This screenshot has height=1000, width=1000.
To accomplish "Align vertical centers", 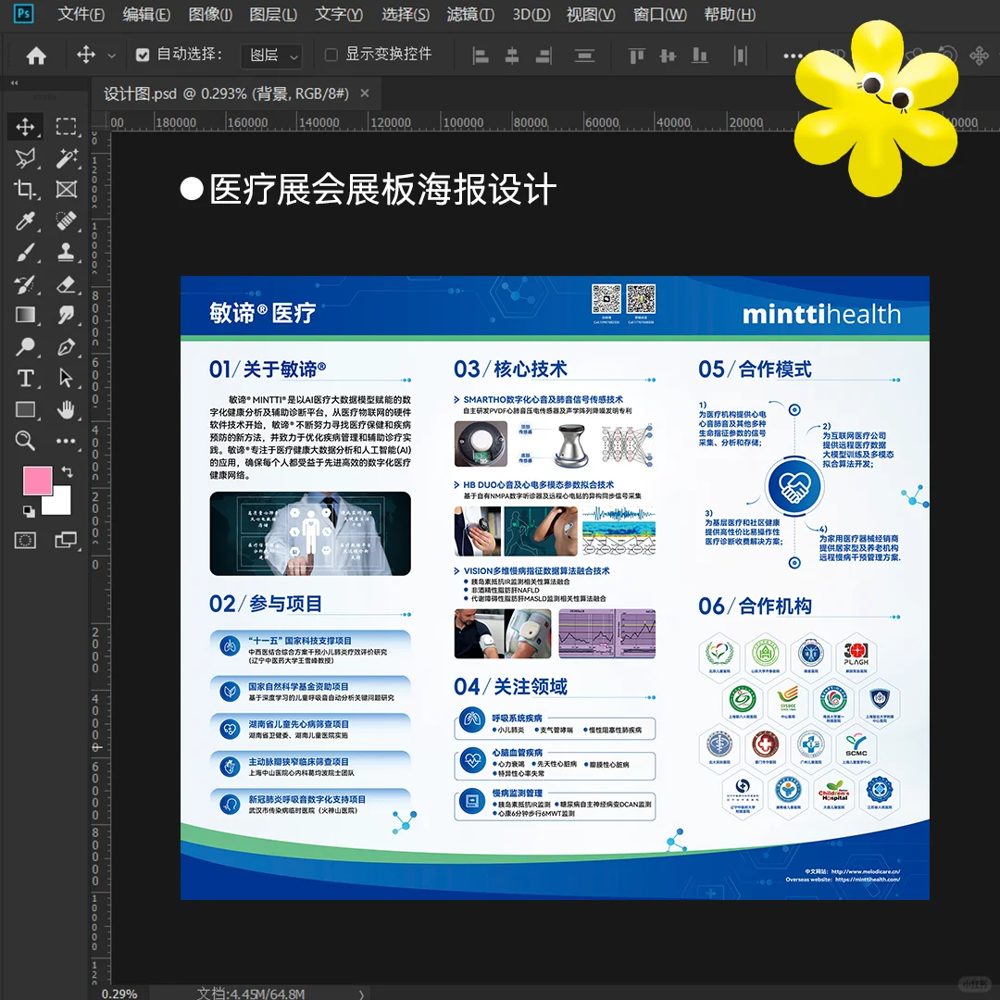I will click(668, 56).
